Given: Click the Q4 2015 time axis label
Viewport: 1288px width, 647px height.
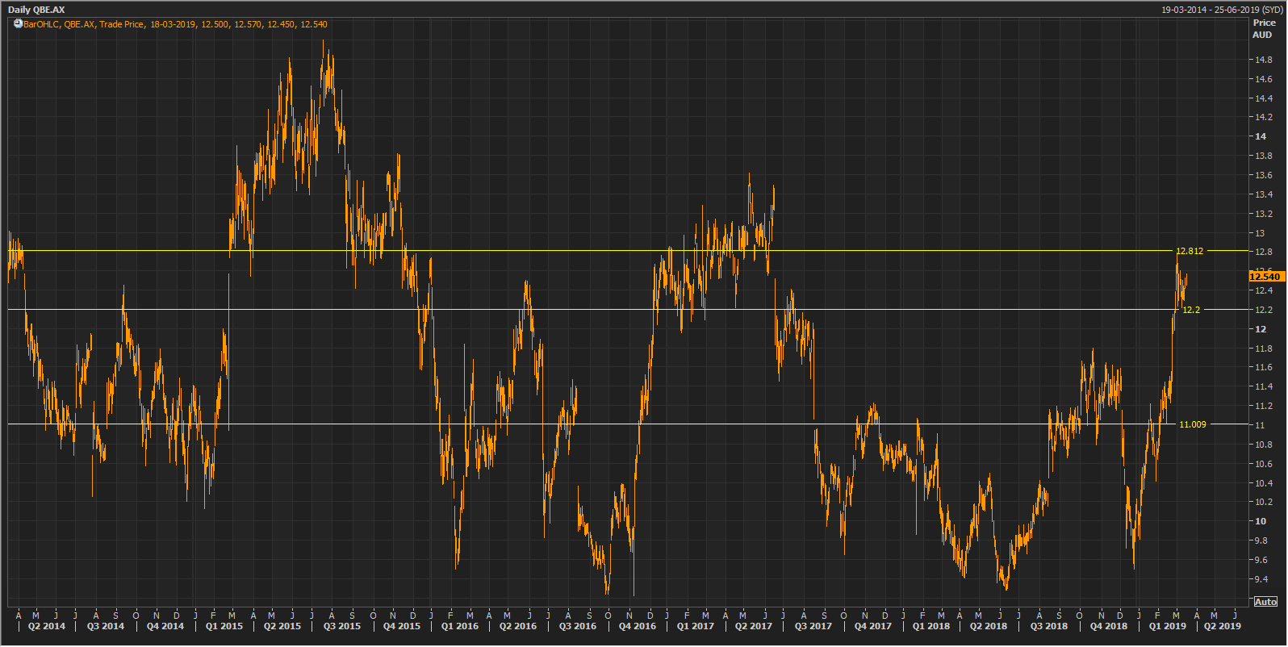Looking at the screenshot, I should click(402, 626).
